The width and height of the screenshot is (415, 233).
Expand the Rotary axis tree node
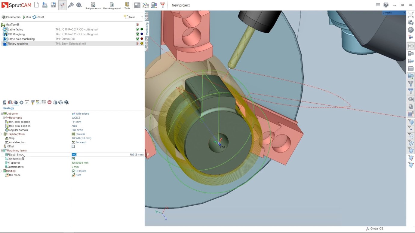pos(4,118)
